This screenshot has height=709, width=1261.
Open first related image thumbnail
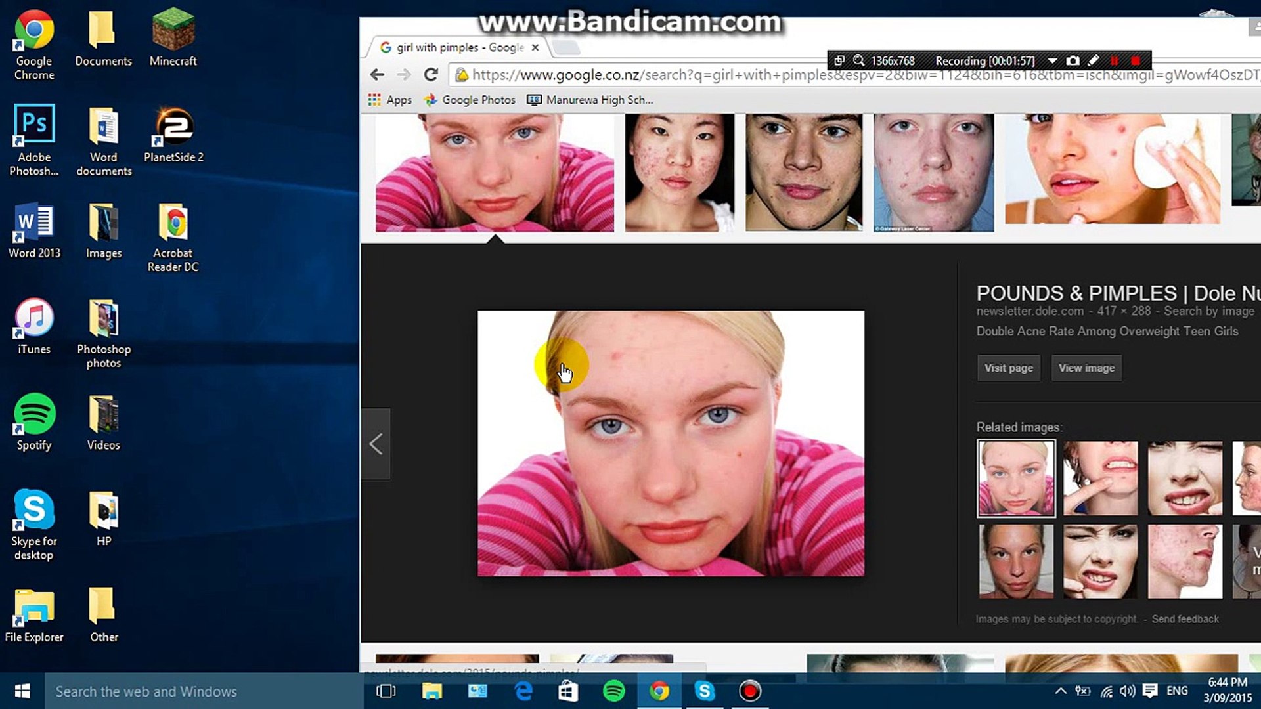click(1016, 478)
